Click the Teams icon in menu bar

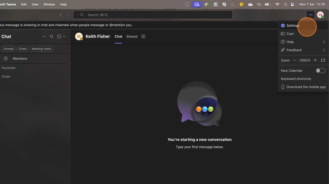click(207, 4)
